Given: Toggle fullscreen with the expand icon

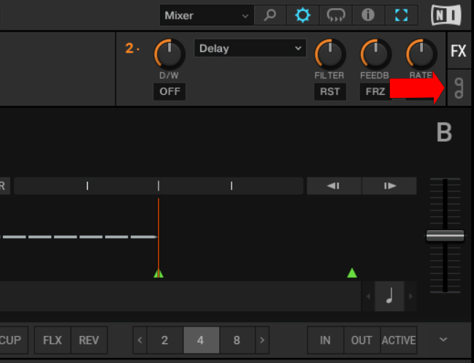Looking at the screenshot, I should (402, 15).
